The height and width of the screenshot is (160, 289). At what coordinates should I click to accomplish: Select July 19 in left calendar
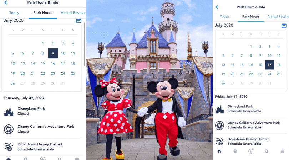point(13,74)
